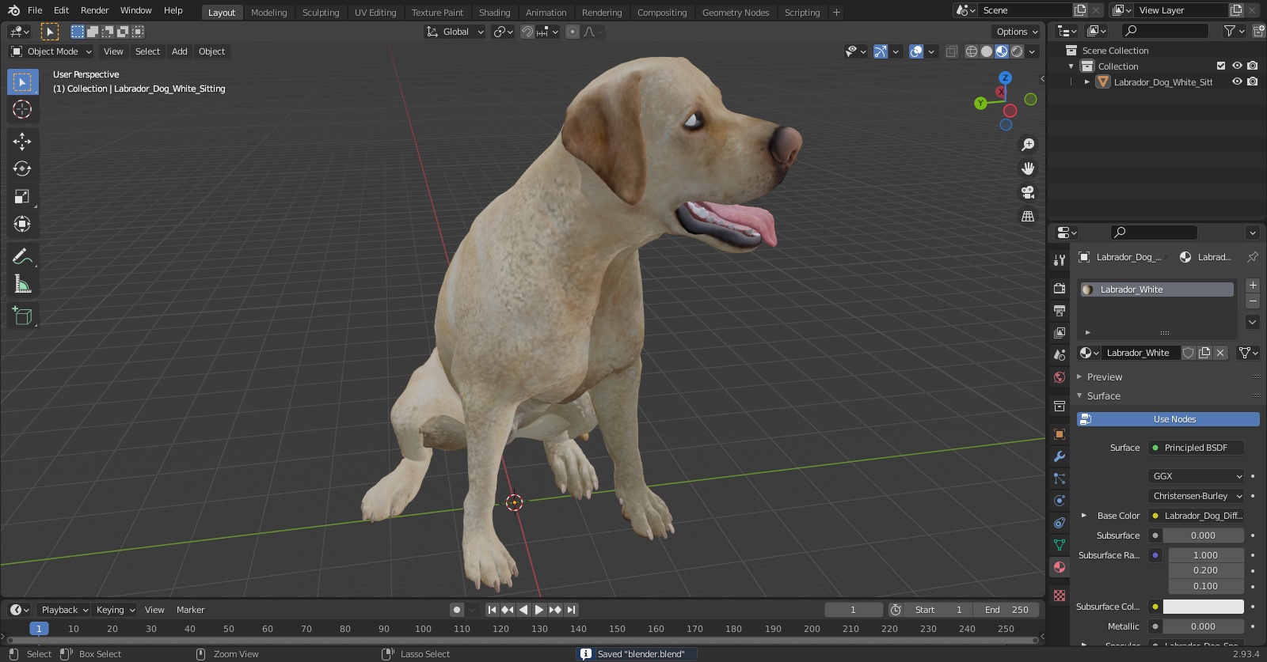Viewport: 1267px width, 662px height.
Task: Activate the Select Box tool
Action: coord(22,81)
